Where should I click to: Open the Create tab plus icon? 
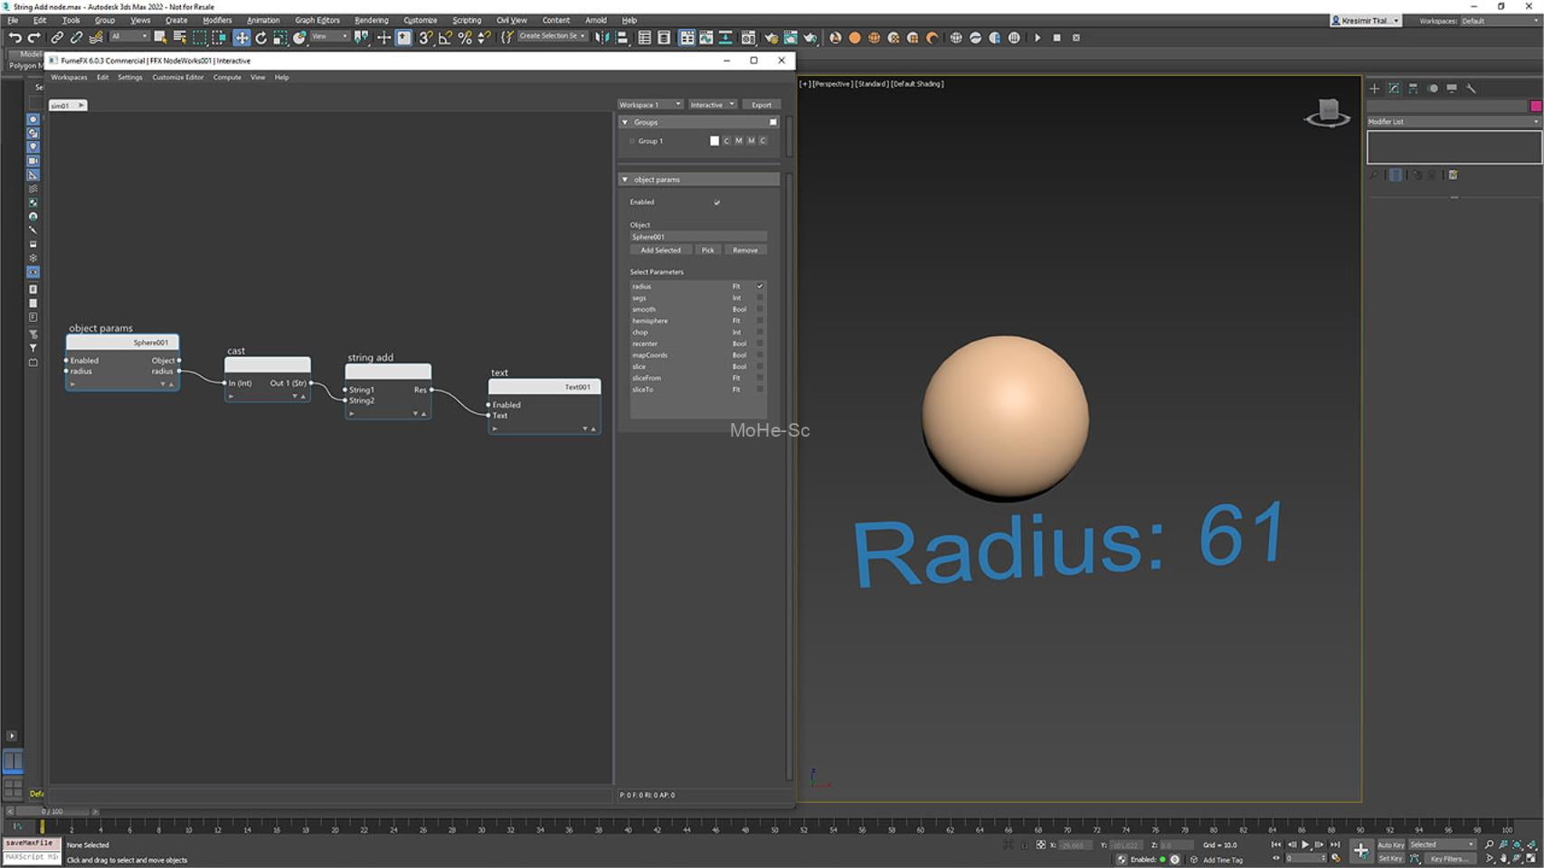(1374, 89)
